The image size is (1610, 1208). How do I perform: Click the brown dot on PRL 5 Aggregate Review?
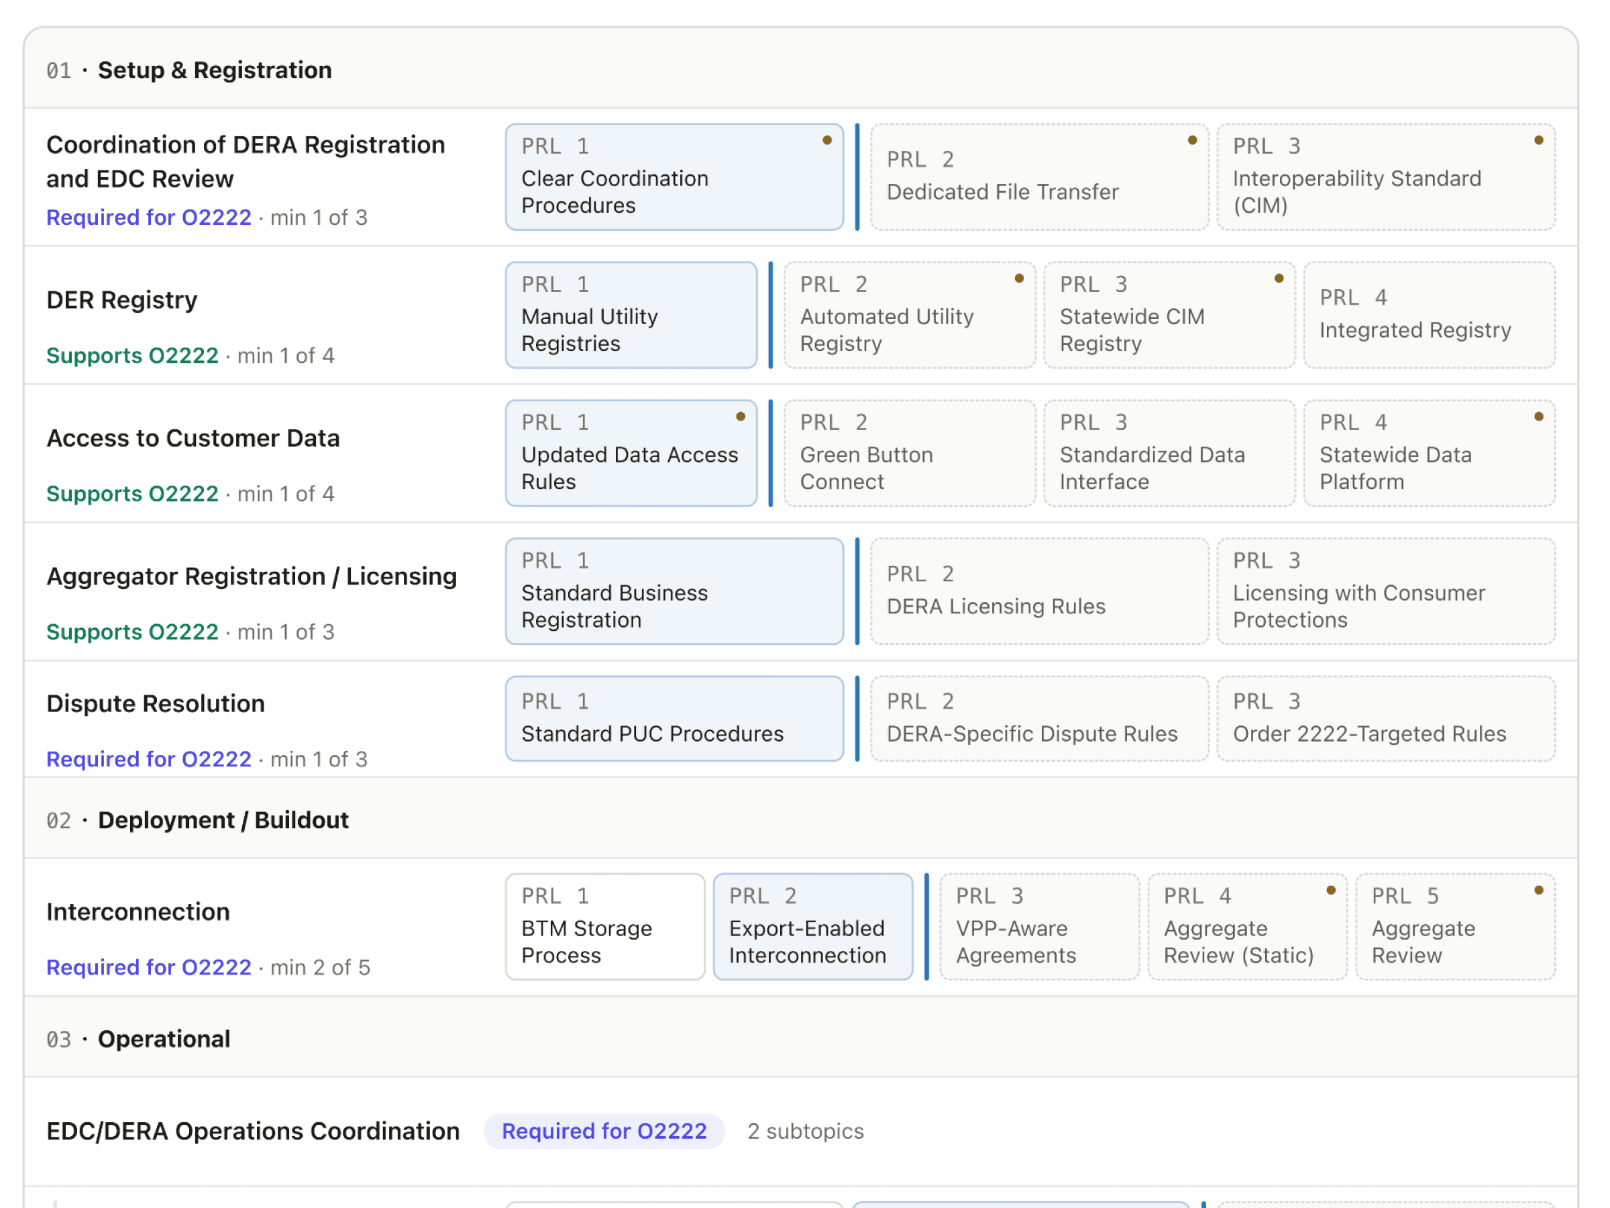tap(1539, 890)
